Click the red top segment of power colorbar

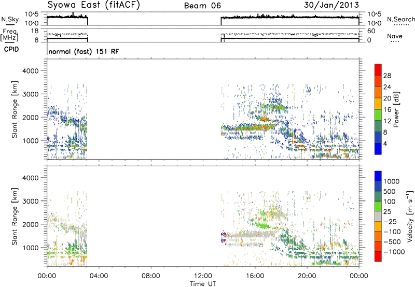pos(378,69)
